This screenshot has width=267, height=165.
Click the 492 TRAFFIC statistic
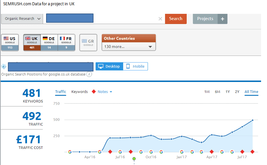(32, 119)
